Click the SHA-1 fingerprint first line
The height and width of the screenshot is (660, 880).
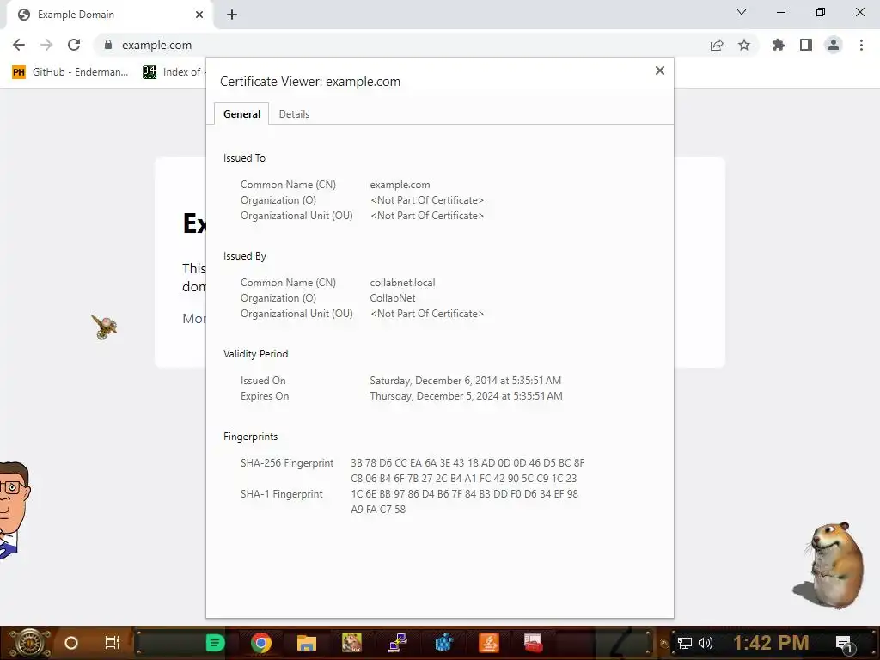(464, 494)
